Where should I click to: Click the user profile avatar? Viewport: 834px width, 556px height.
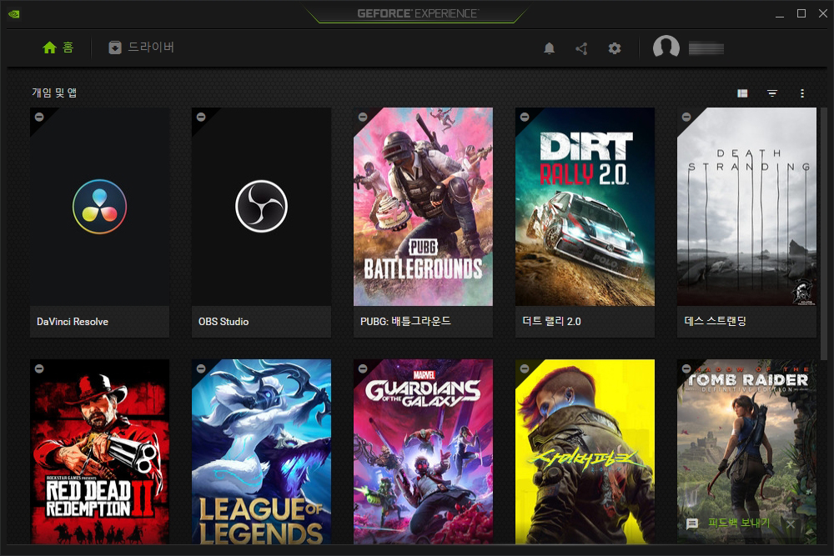[666, 48]
